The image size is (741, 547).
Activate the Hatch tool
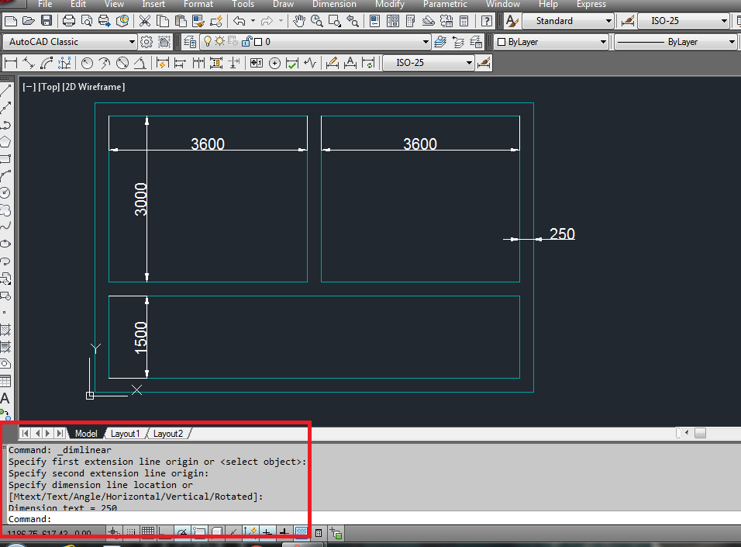[7, 329]
